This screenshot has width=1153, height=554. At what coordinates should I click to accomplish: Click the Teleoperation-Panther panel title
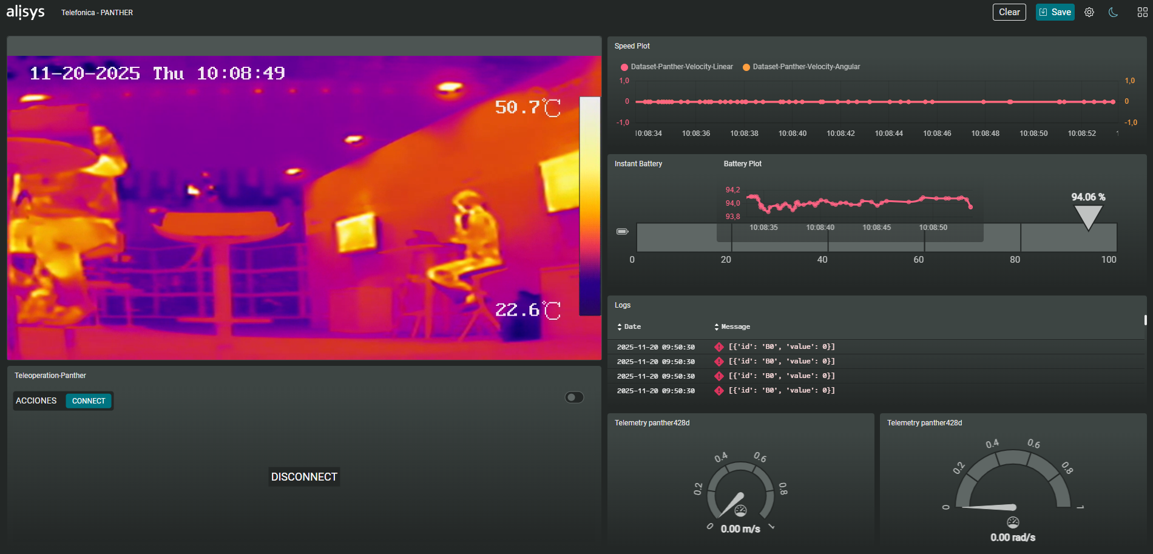click(x=50, y=376)
